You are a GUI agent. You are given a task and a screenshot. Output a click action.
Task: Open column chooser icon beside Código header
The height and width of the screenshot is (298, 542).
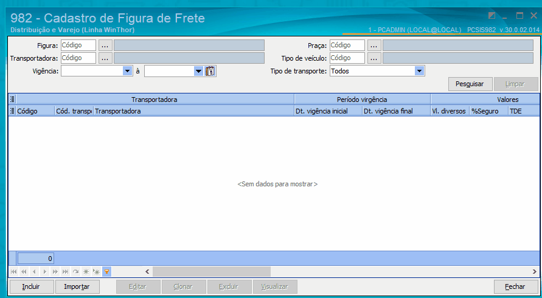[x=12, y=111]
